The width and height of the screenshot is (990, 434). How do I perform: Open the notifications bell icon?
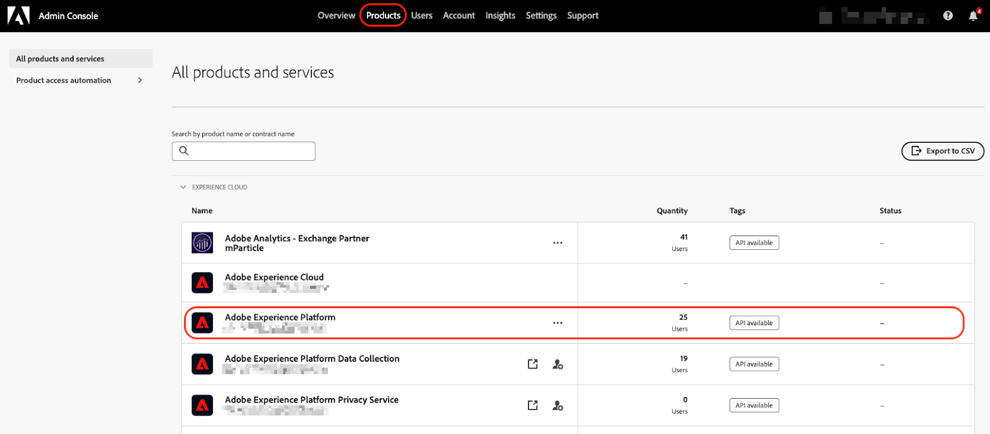[973, 15]
